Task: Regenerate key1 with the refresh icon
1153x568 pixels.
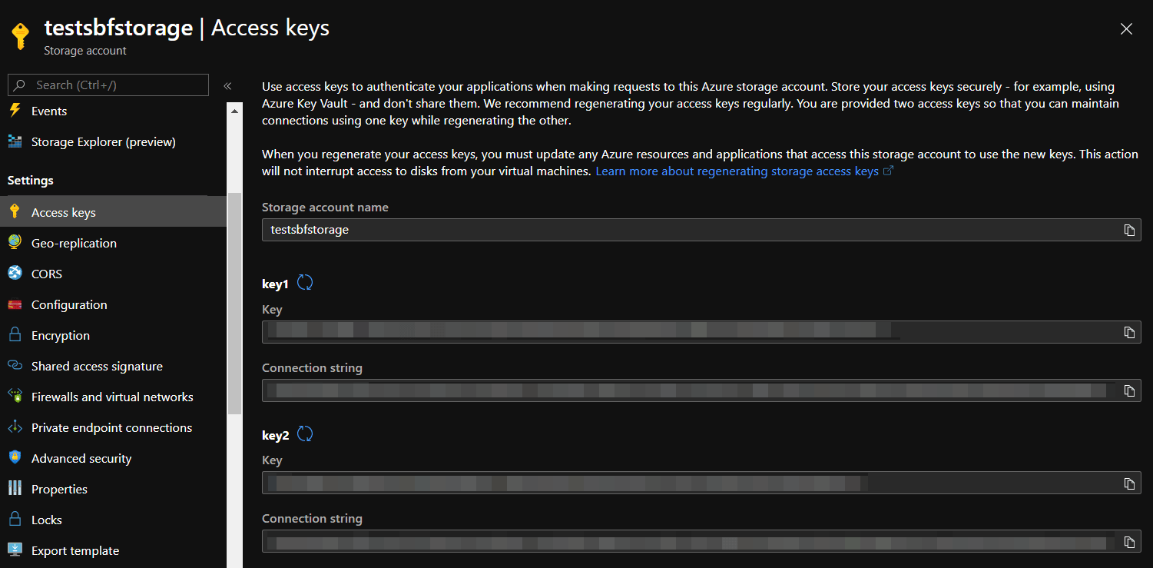Action: pos(305,283)
